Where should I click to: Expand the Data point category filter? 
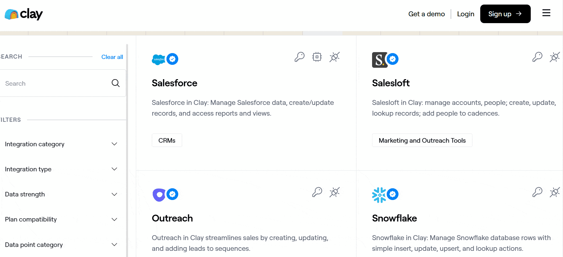click(114, 245)
